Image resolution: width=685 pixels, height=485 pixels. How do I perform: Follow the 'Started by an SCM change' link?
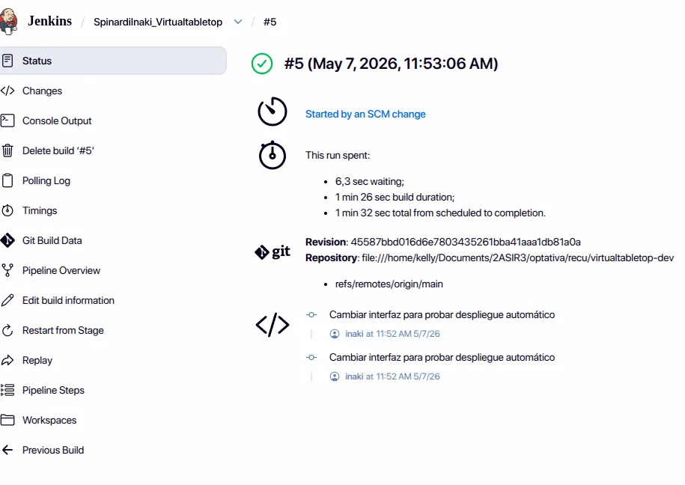click(365, 114)
